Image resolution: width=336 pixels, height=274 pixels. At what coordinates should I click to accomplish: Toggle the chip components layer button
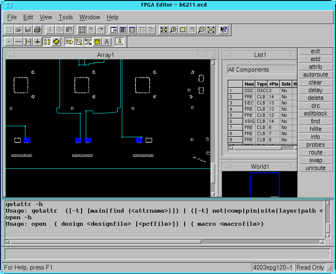(56, 42)
